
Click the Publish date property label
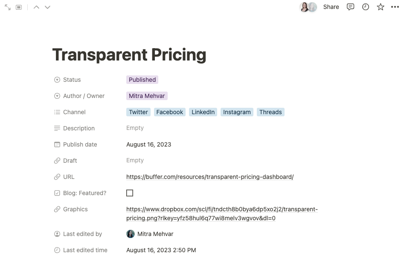[80, 144]
